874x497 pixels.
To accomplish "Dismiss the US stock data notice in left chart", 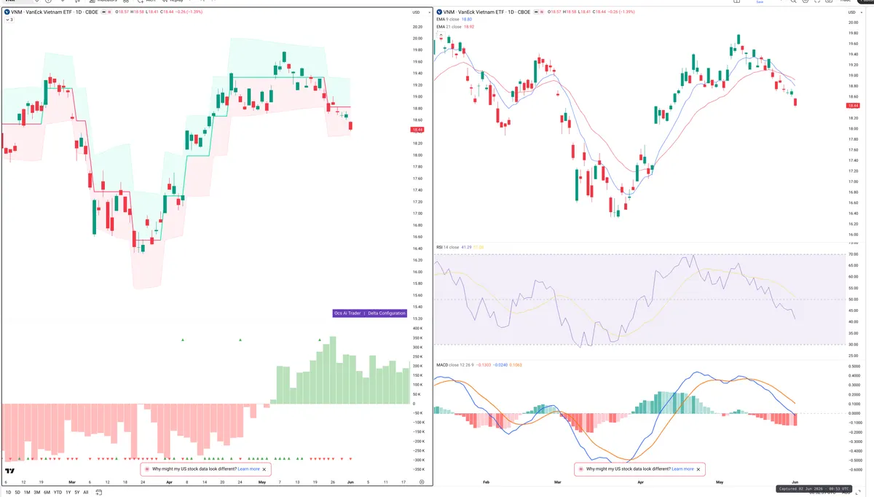I will click(264, 469).
